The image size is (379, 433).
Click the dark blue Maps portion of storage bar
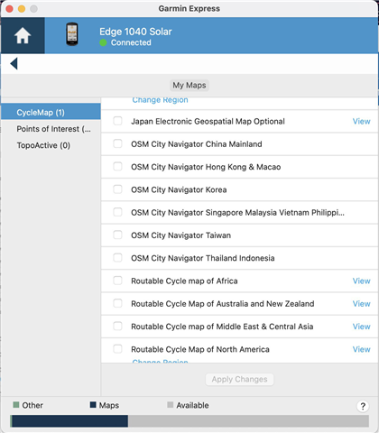click(69, 421)
